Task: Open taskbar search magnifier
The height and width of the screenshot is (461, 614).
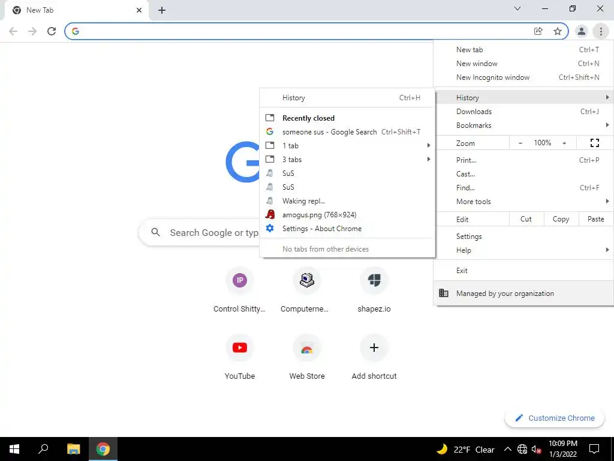Action: pos(43,449)
